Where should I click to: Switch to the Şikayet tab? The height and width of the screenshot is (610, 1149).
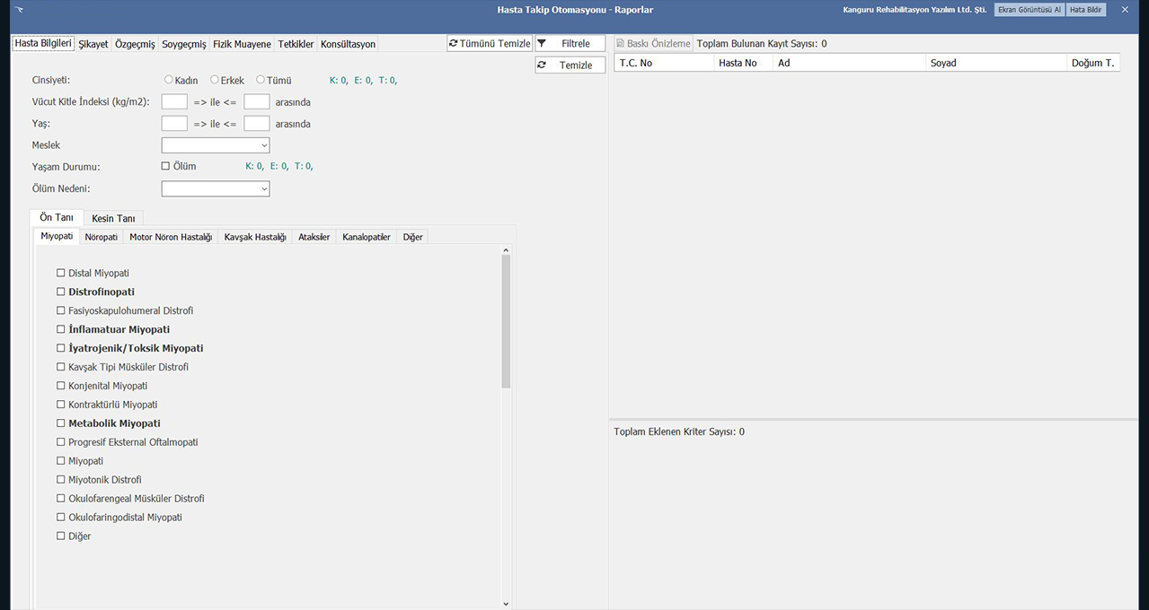[x=93, y=44]
